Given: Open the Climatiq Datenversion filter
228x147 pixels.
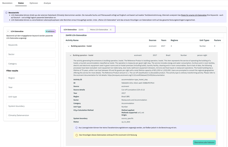Looking at the screenshot, I should [31, 115].
